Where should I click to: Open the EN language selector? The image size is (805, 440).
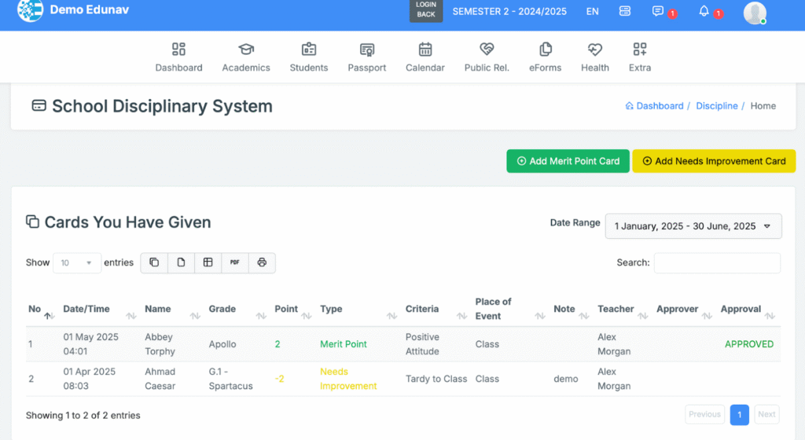point(592,11)
